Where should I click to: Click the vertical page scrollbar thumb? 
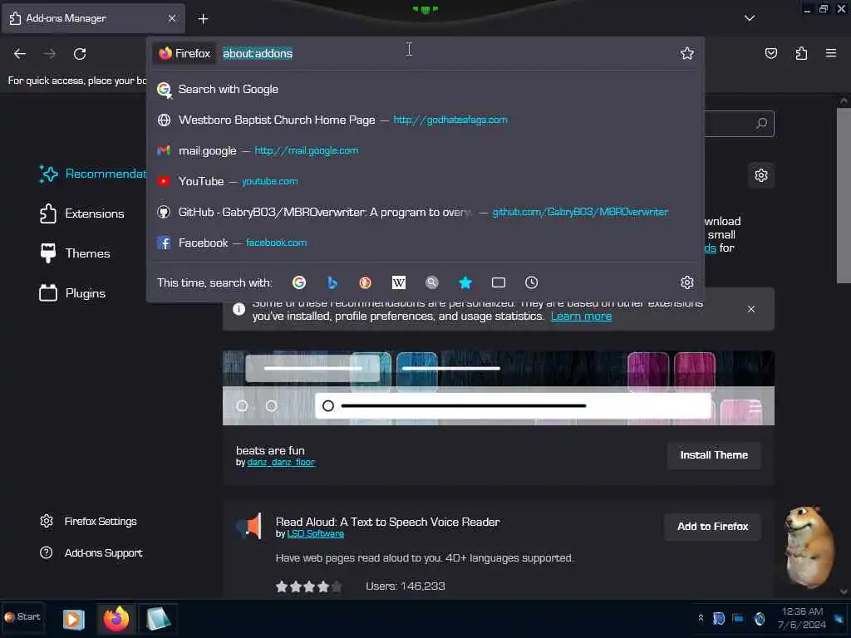pyautogui.click(x=843, y=195)
